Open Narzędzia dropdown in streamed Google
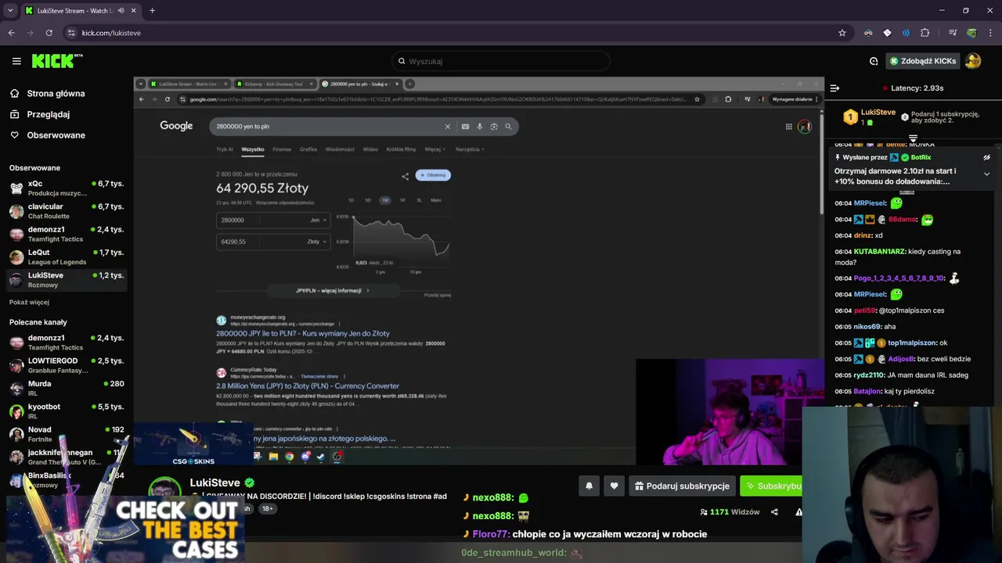 pyautogui.click(x=470, y=149)
